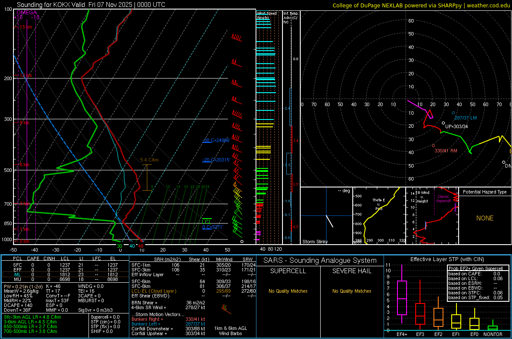Click the Bunkers right-mover circle marker on hodograph
The width and height of the screenshot is (512, 339).
tap(433, 146)
